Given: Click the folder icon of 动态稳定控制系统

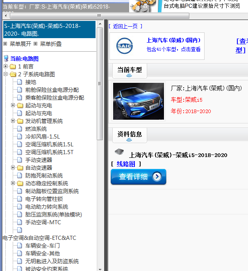Looking at the screenshot, I should coord(20,183).
